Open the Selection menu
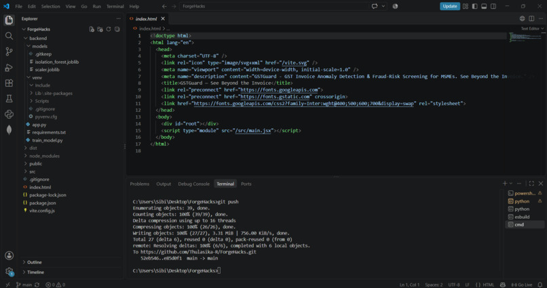This screenshot has width=547, height=288. coord(51,6)
